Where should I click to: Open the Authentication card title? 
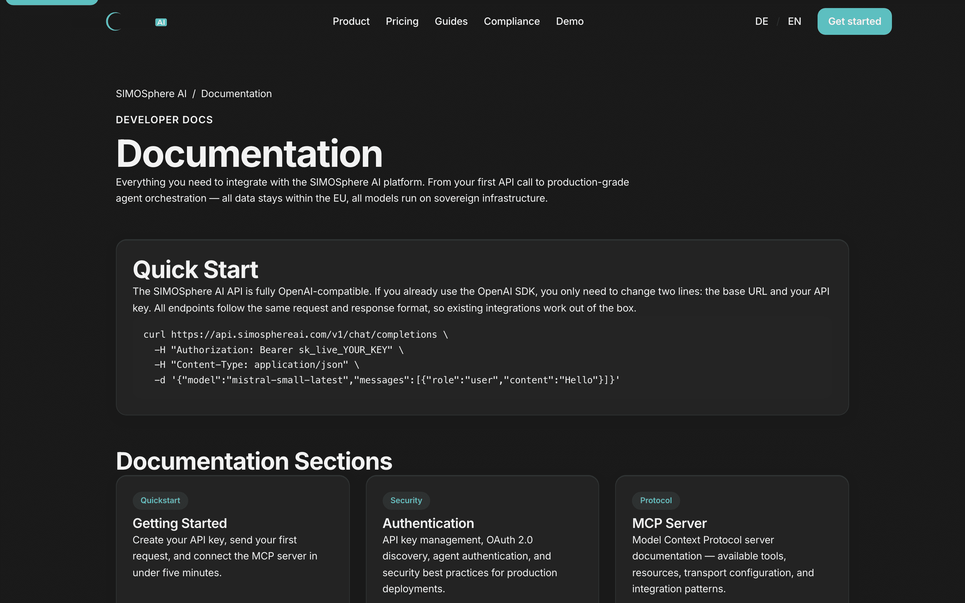coord(428,523)
